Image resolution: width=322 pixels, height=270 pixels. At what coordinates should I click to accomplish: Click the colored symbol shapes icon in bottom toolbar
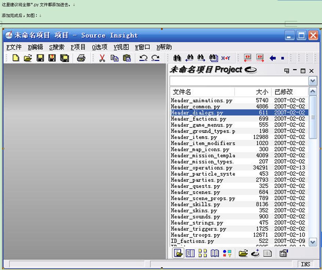point(227,253)
